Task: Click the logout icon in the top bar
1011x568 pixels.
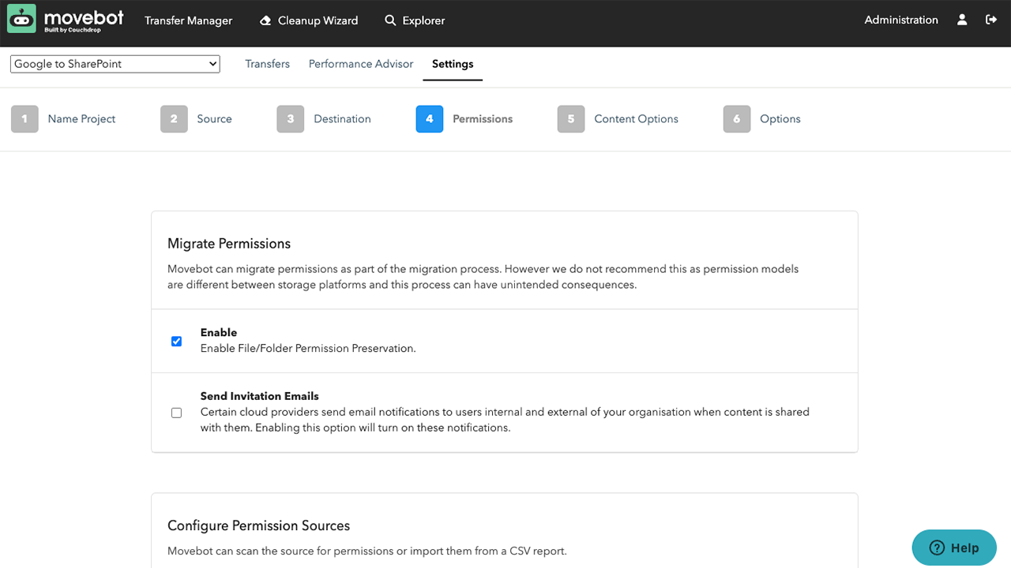Action: 991,19
